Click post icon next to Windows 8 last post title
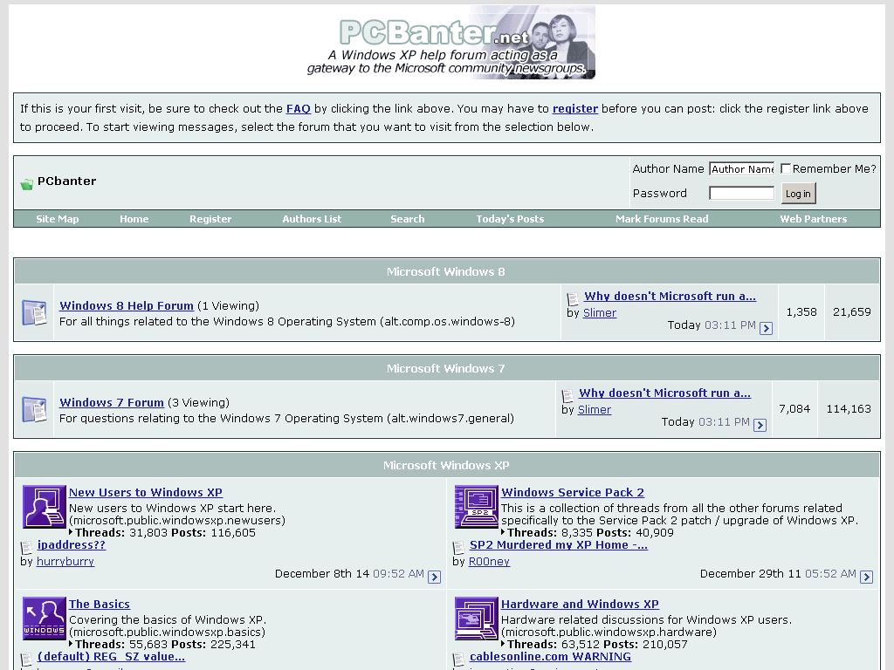The image size is (894, 670). (573, 298)
